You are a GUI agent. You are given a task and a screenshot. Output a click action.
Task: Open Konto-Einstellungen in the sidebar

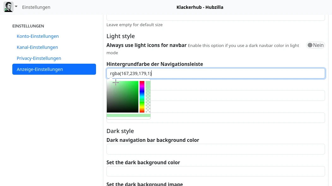pos(38,36)
